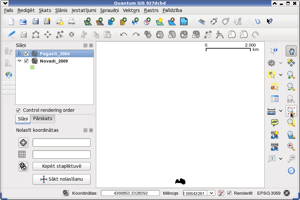Viewport: 300px width, 200px height.
Task: Select the Pan Map hand tool
Action: tap(291, 51)
